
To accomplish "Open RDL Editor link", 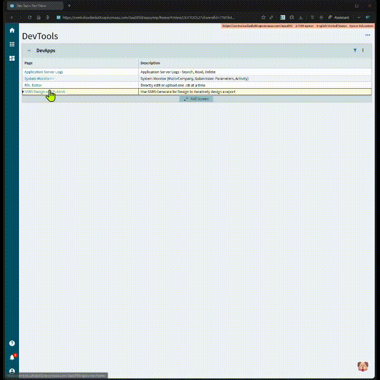I will point(33,85).
